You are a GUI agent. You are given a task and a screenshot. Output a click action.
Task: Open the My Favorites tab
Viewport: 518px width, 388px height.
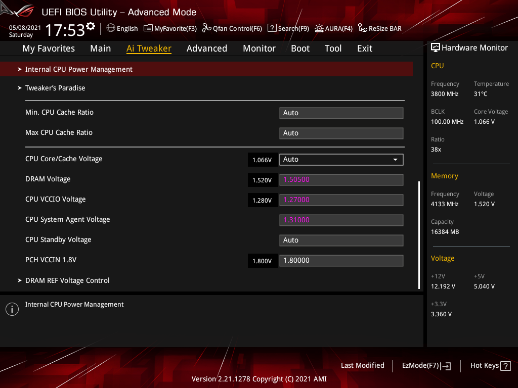(49, 48)
